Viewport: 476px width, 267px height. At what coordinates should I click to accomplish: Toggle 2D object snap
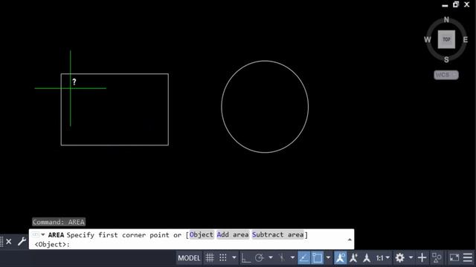pos(318,258)
